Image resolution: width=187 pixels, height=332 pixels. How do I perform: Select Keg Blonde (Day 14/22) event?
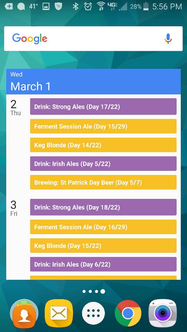103,145
